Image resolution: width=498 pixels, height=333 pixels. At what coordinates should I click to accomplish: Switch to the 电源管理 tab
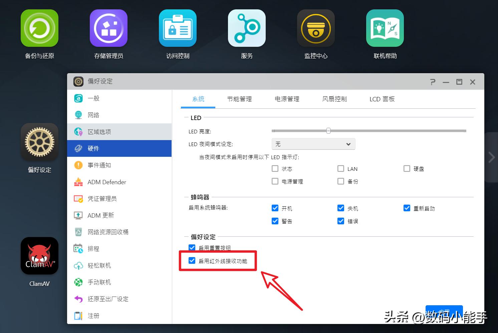(287, 99)
